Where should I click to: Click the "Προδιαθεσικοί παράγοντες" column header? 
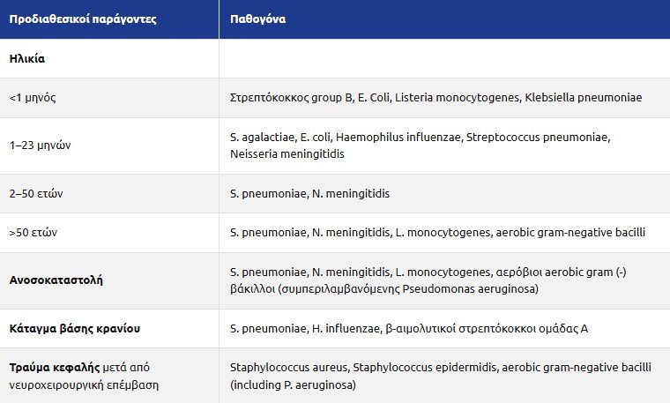coord(83,19)
